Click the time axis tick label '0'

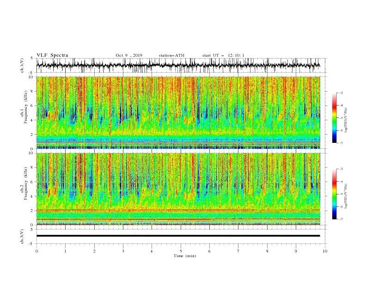pos(37,251)
